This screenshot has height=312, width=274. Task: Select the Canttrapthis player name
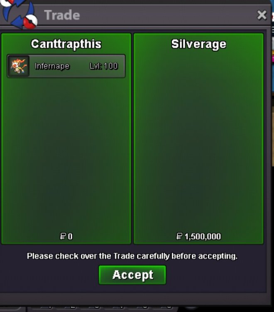66,44
